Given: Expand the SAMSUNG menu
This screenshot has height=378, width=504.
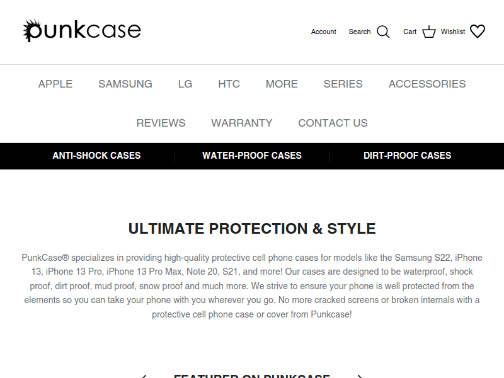Looking at the screenshot, I should [125, 84].
